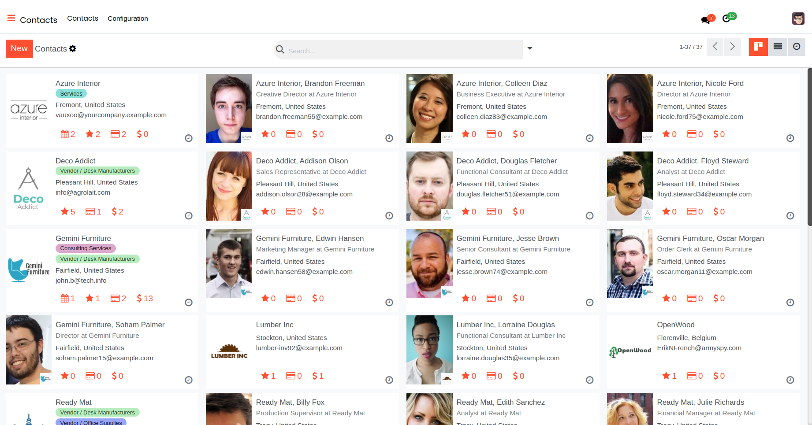Open the main apps hamburger menu
The width and height of the screenshot is (812, 425).
(x=11, y=18)
